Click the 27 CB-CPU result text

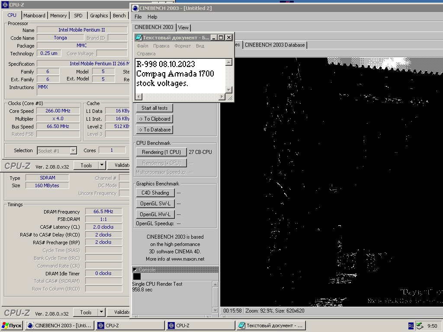[x=200, y=152]
